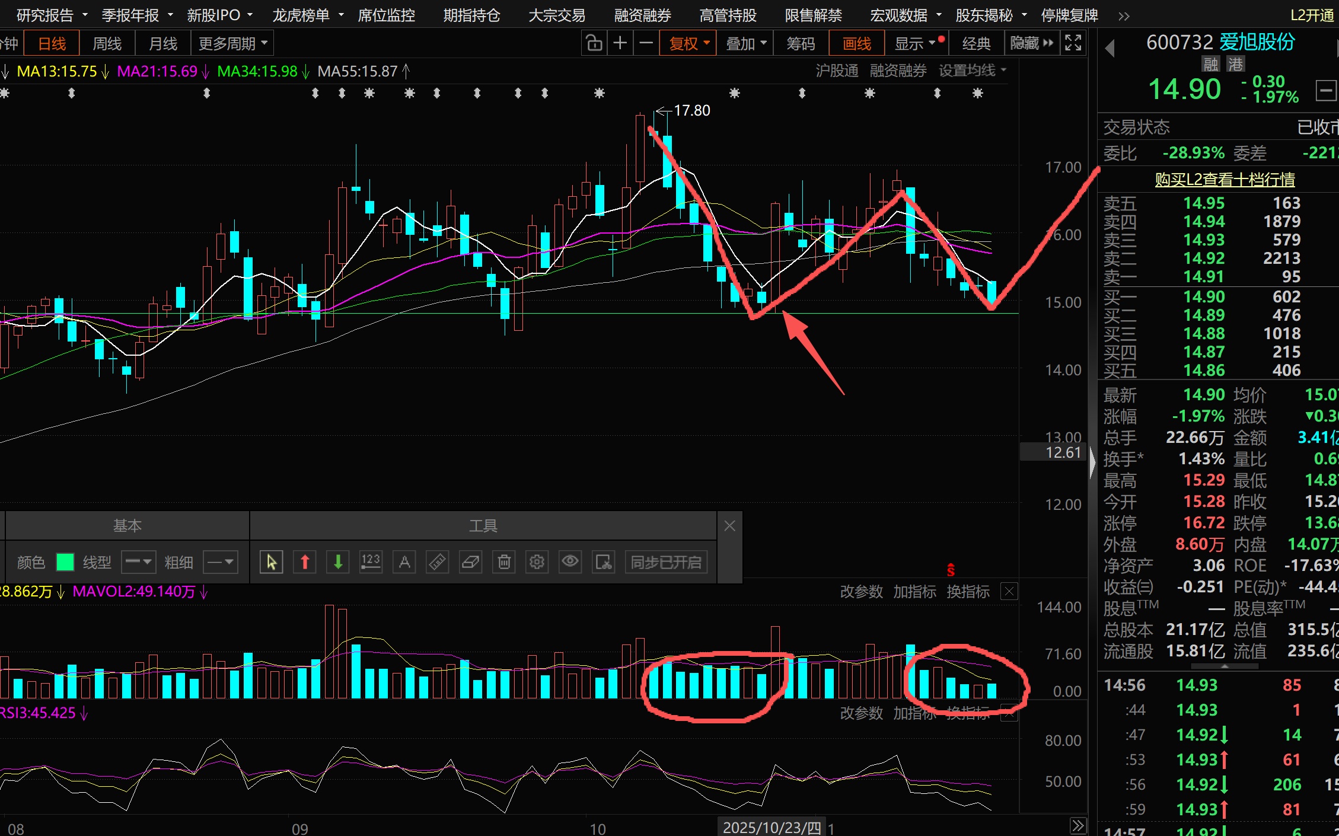1339x836 pixels.
Task: Click 购买L2查看十档行情 link
Action: (x=1224, y=180)
